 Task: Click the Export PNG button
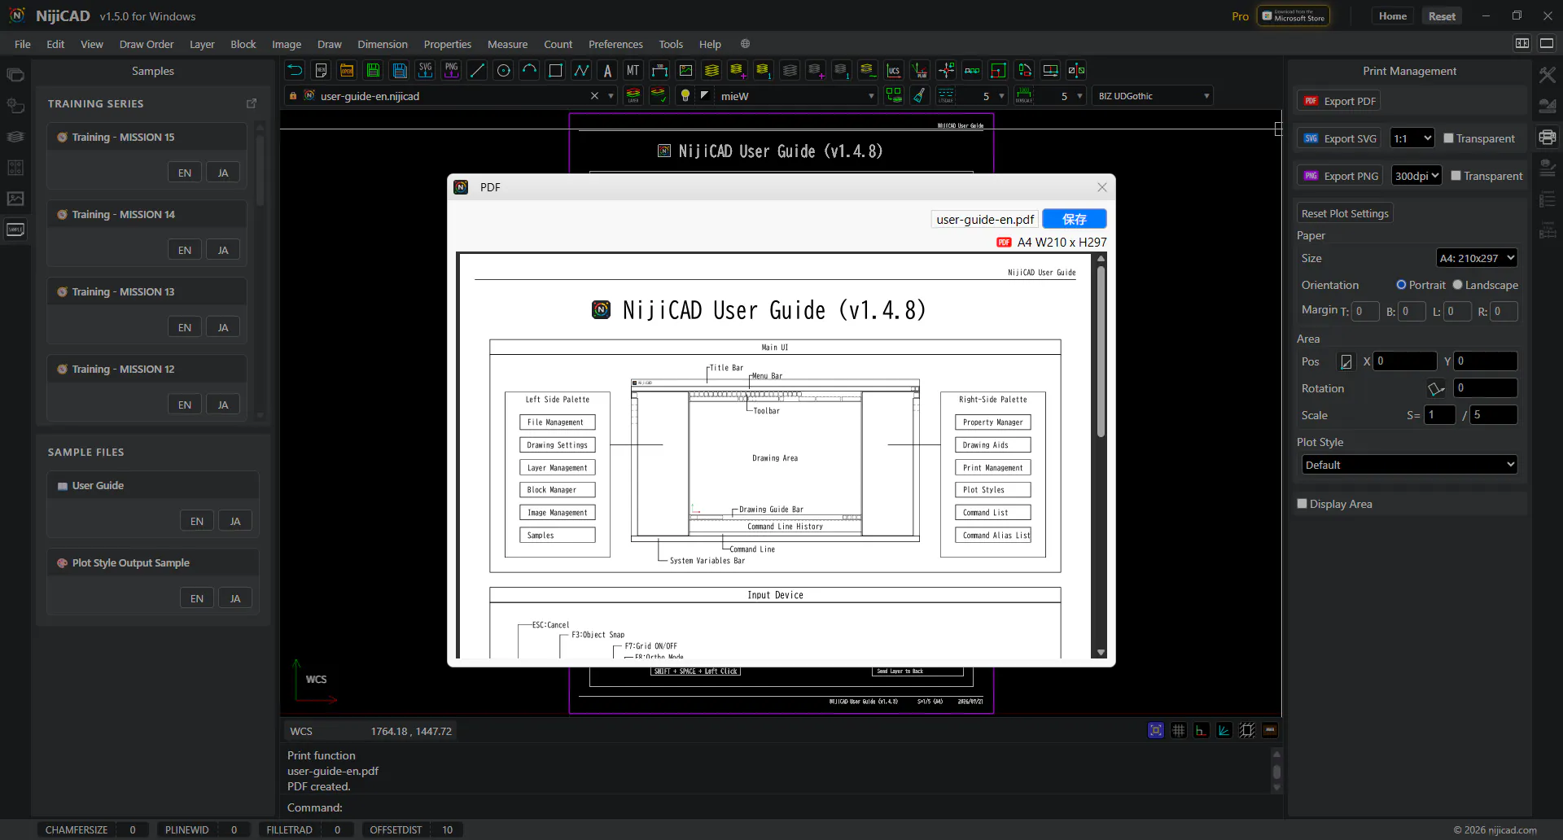pos(1341,176)
